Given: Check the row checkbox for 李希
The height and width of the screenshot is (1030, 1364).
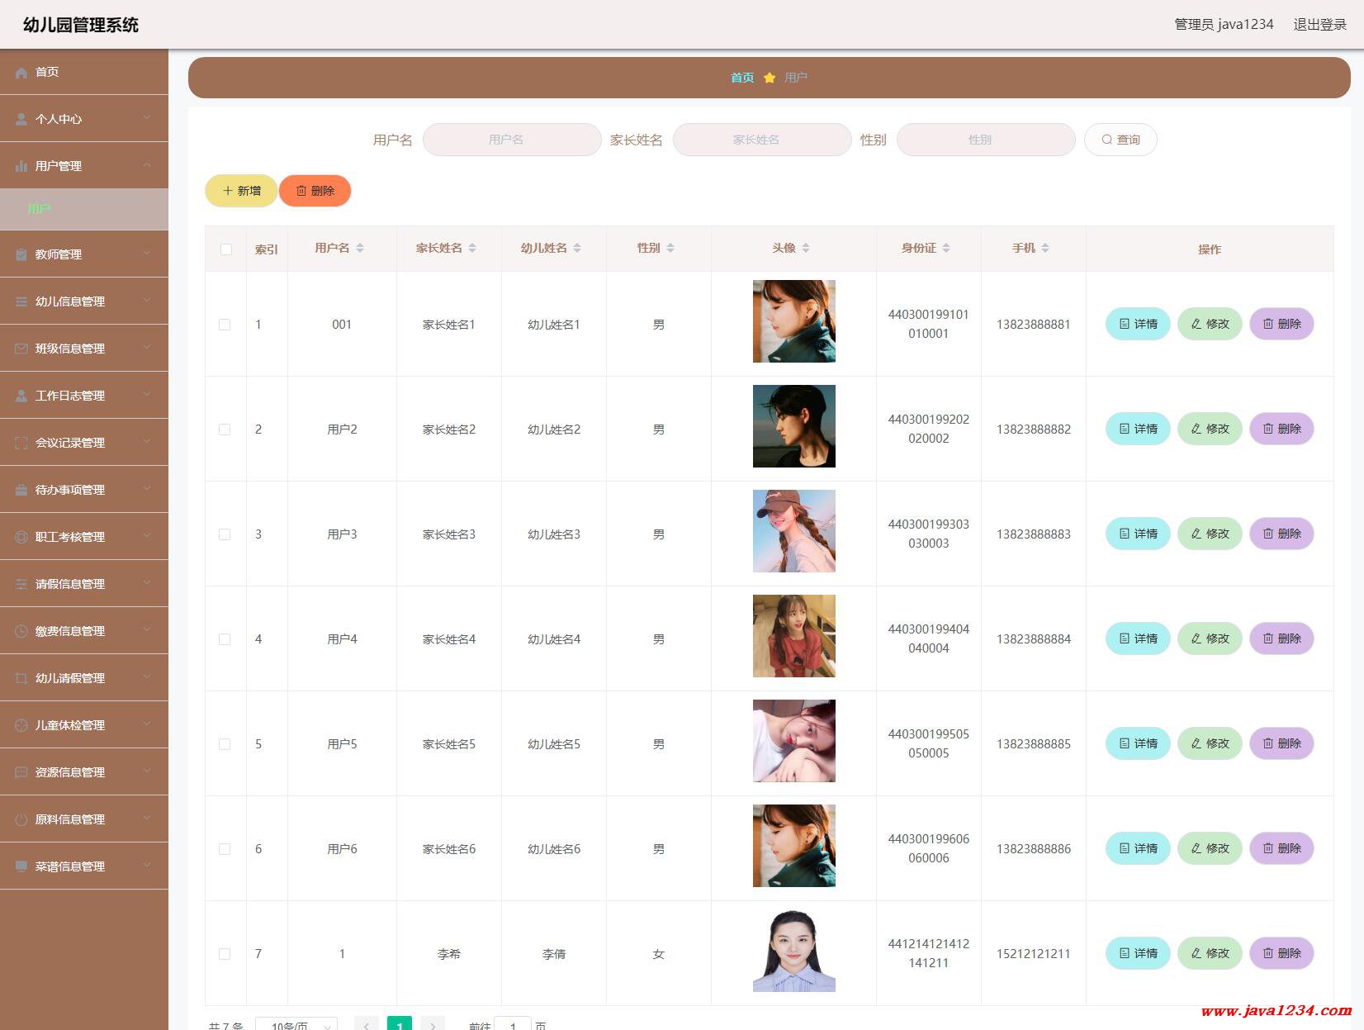Looking at the screenshot, I should pos(225,954).
